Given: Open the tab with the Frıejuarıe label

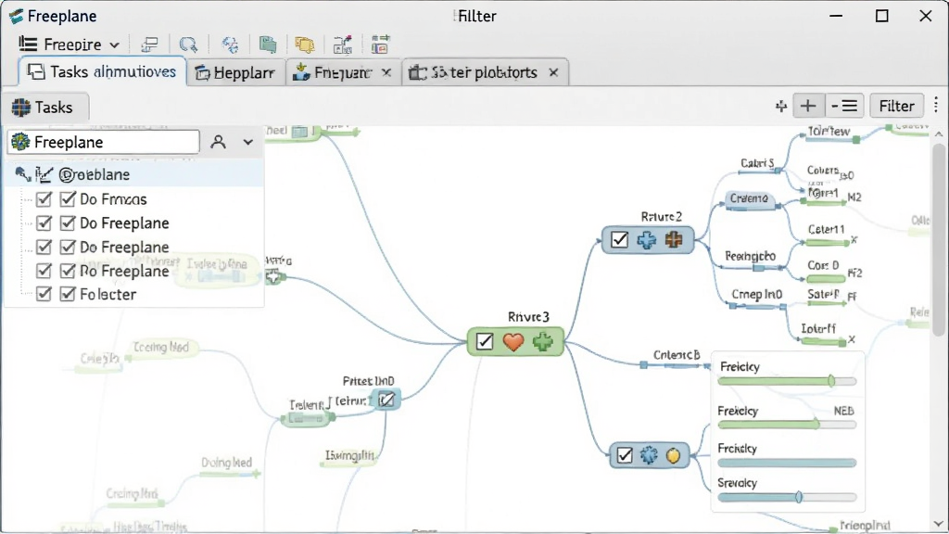Looking at the screenshot, I should click(x=343, y=72).
